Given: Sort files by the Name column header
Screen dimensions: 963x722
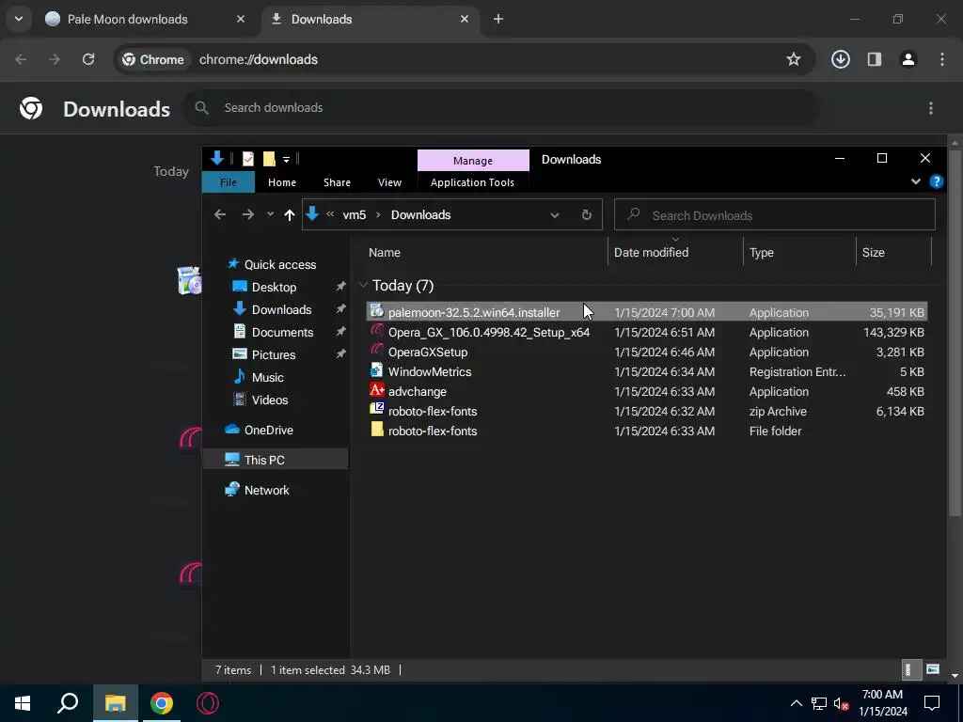Looking at the screenshot, I should [x=385, y=252].
